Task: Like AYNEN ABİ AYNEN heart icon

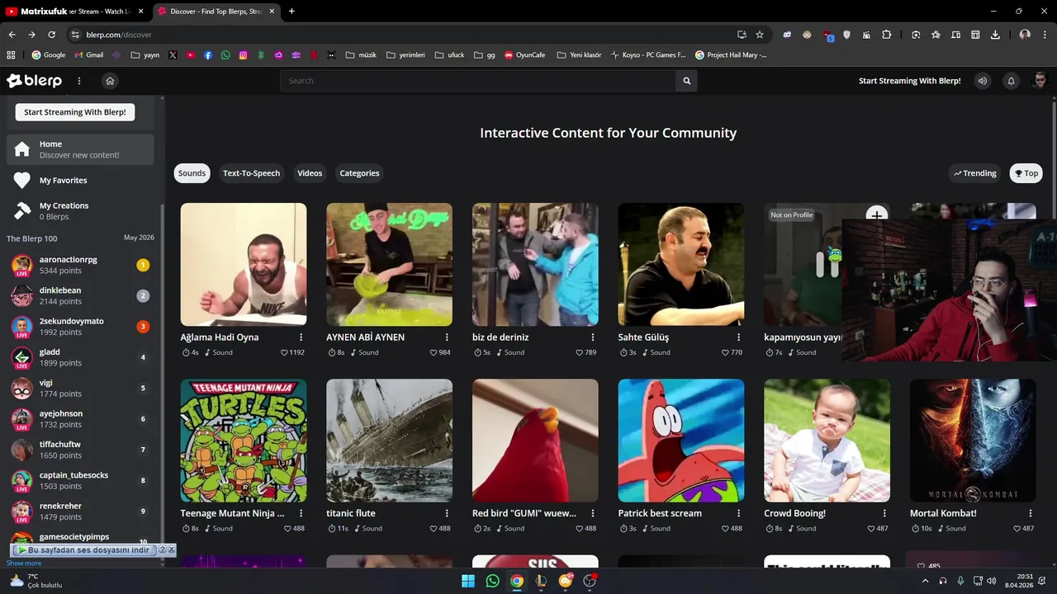Action: [434, 352]
